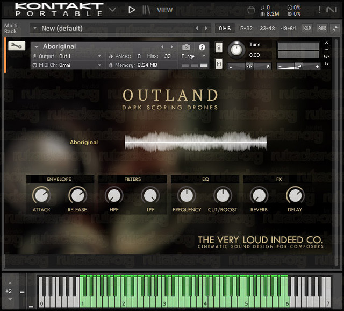This screenshot has width=344, height=311.
Task: Open the MIDI Ch Omni dropdown
Action: coord(68,65)
